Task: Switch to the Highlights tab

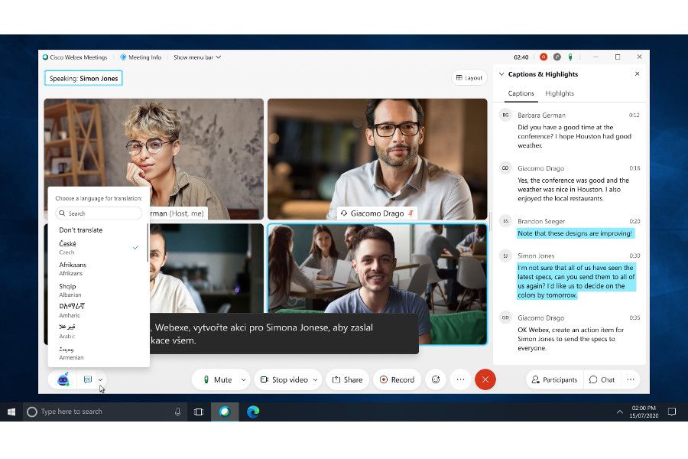Action: point(560,93)
